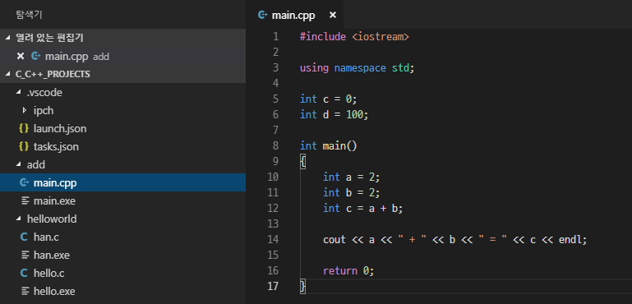Place cursor at closing brace on line 17

[303, 286]
